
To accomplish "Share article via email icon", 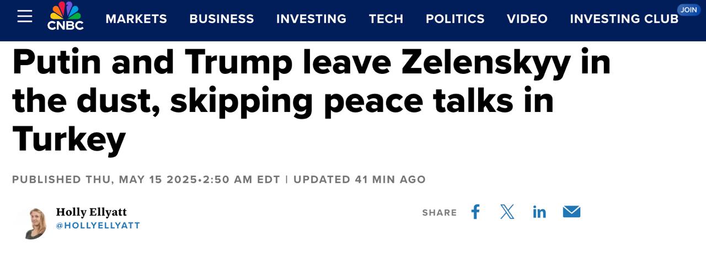I will coord(571,212).
